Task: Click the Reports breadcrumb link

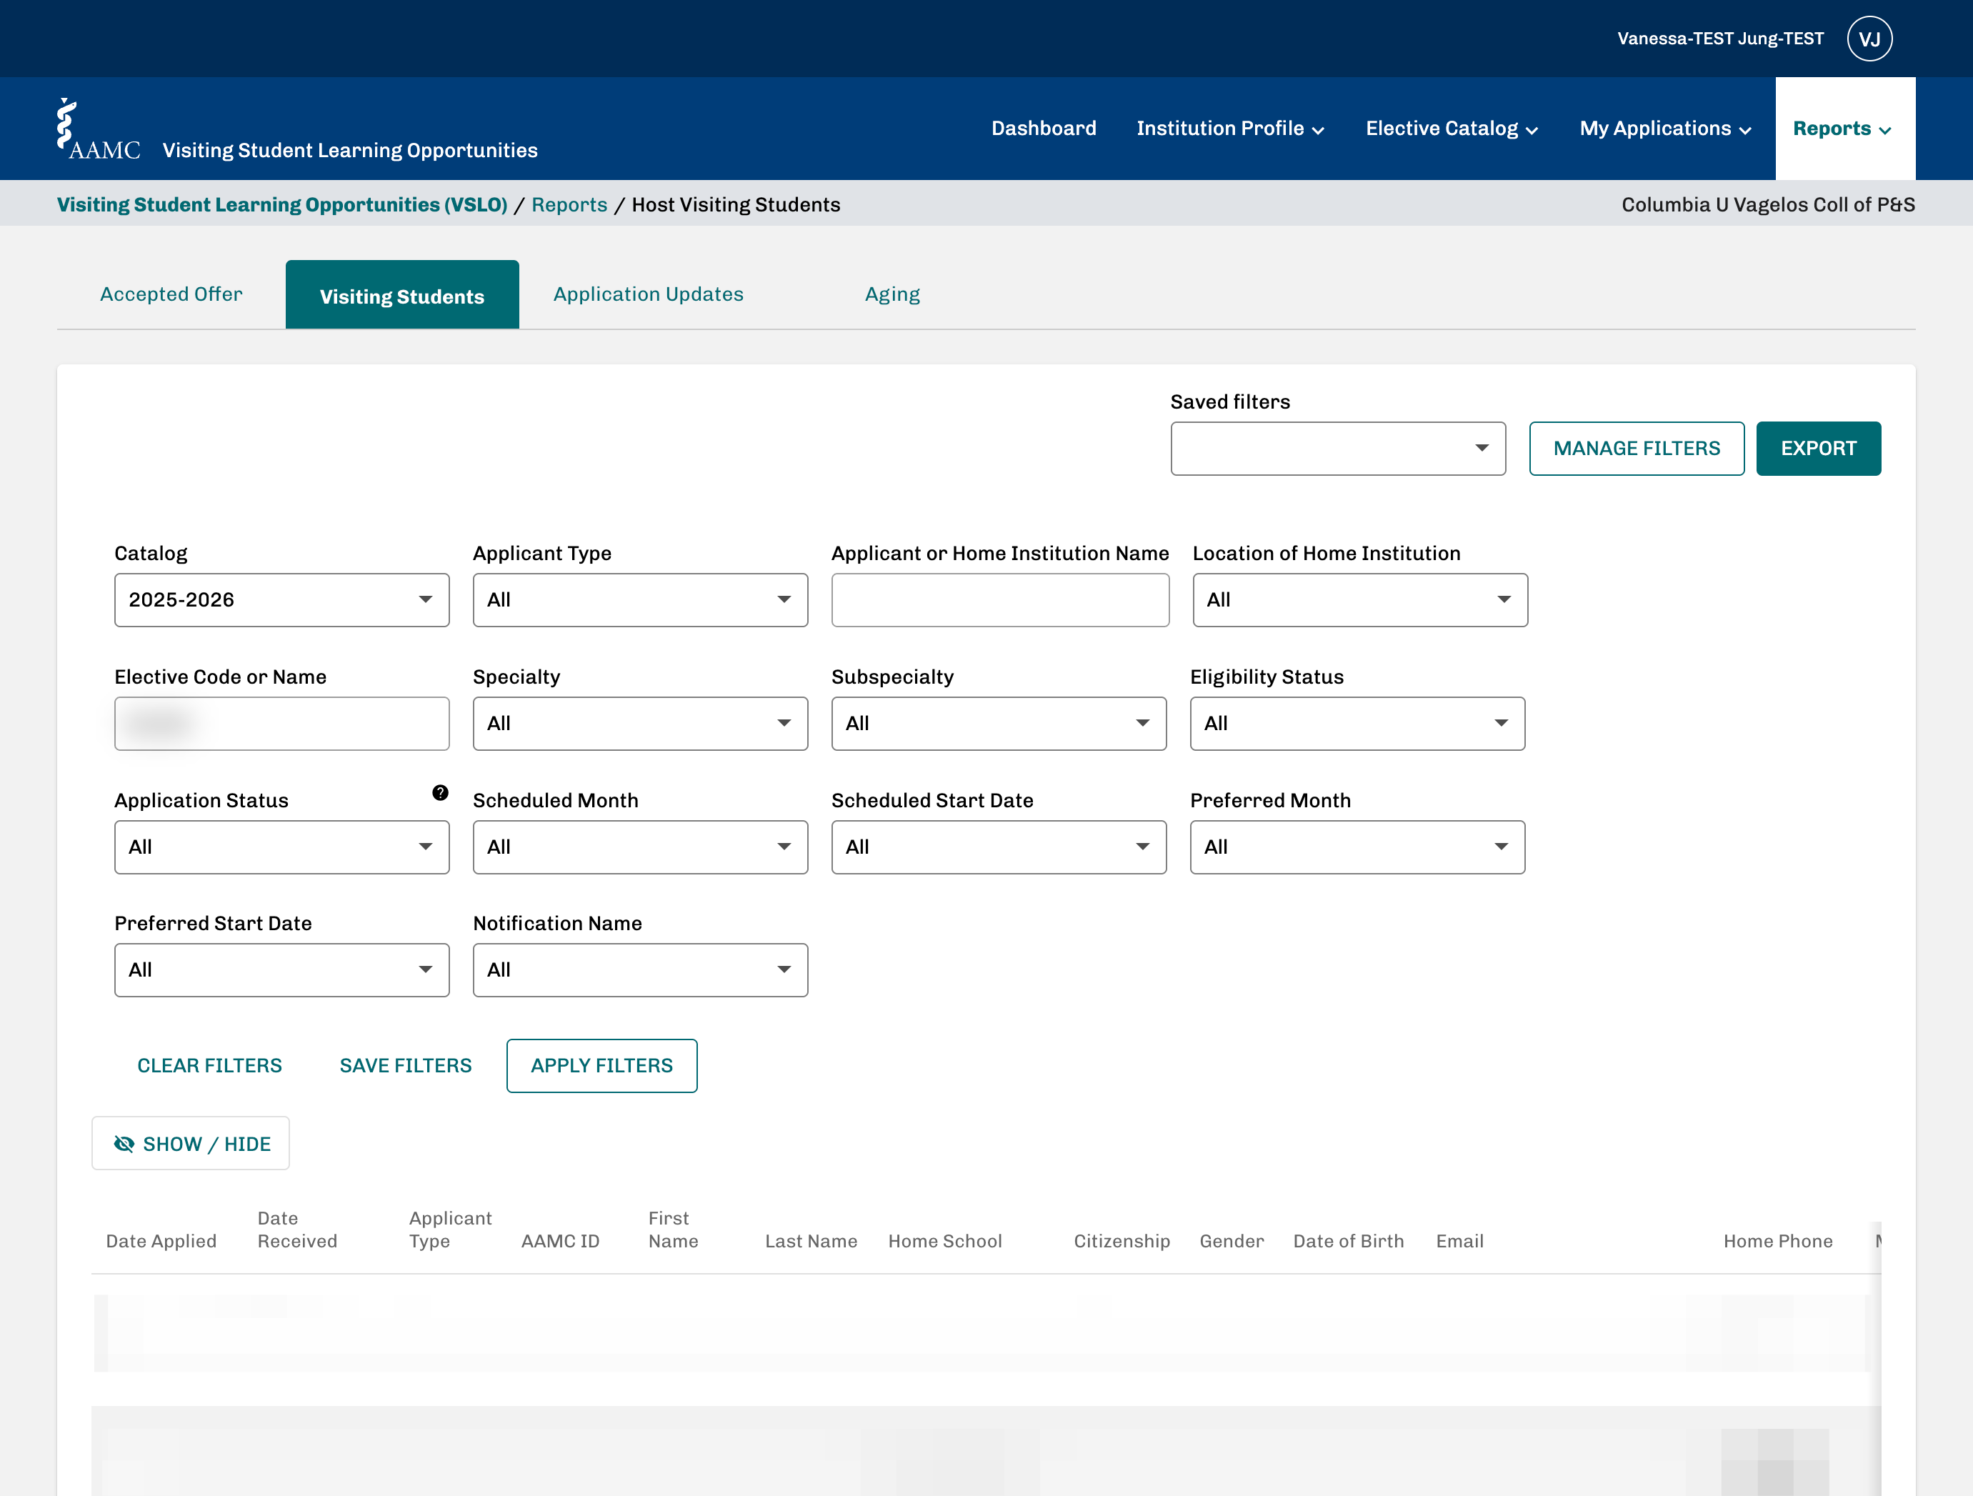Action: pyautogui.click(x=569, y=204)
